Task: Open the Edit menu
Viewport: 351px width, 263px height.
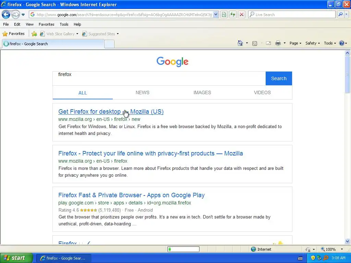Action: click(x=17, y=24)
